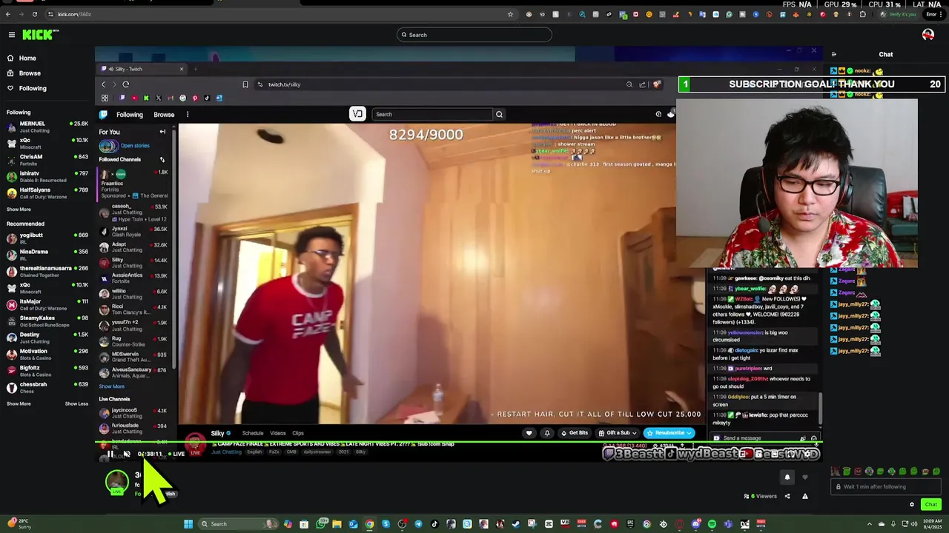Open the Videos tab on Silky channel

(x=278, y=433)
